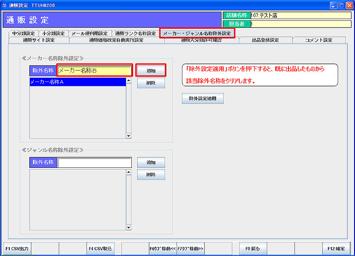Minimize the 通販設定 window
This screenshot has width=355, height=256.
tap(333, 5)
